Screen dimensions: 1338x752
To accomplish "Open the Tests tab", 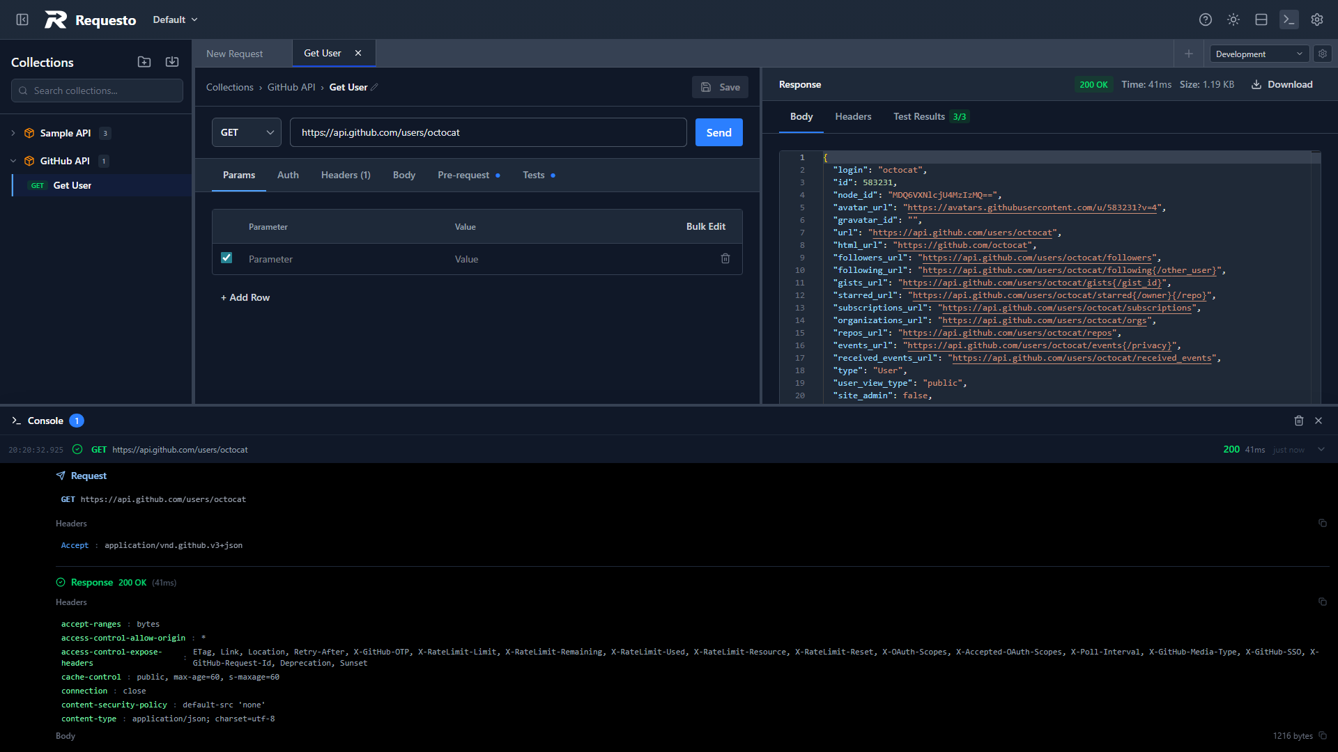I will (x=539, y=175).
